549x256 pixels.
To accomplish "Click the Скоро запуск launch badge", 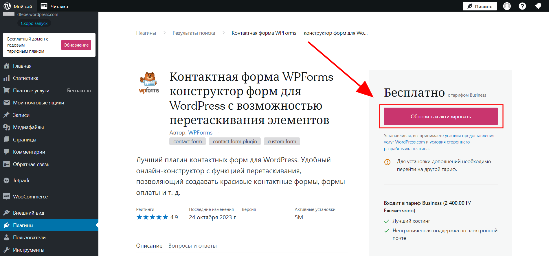I will click(x=34, y=23).
